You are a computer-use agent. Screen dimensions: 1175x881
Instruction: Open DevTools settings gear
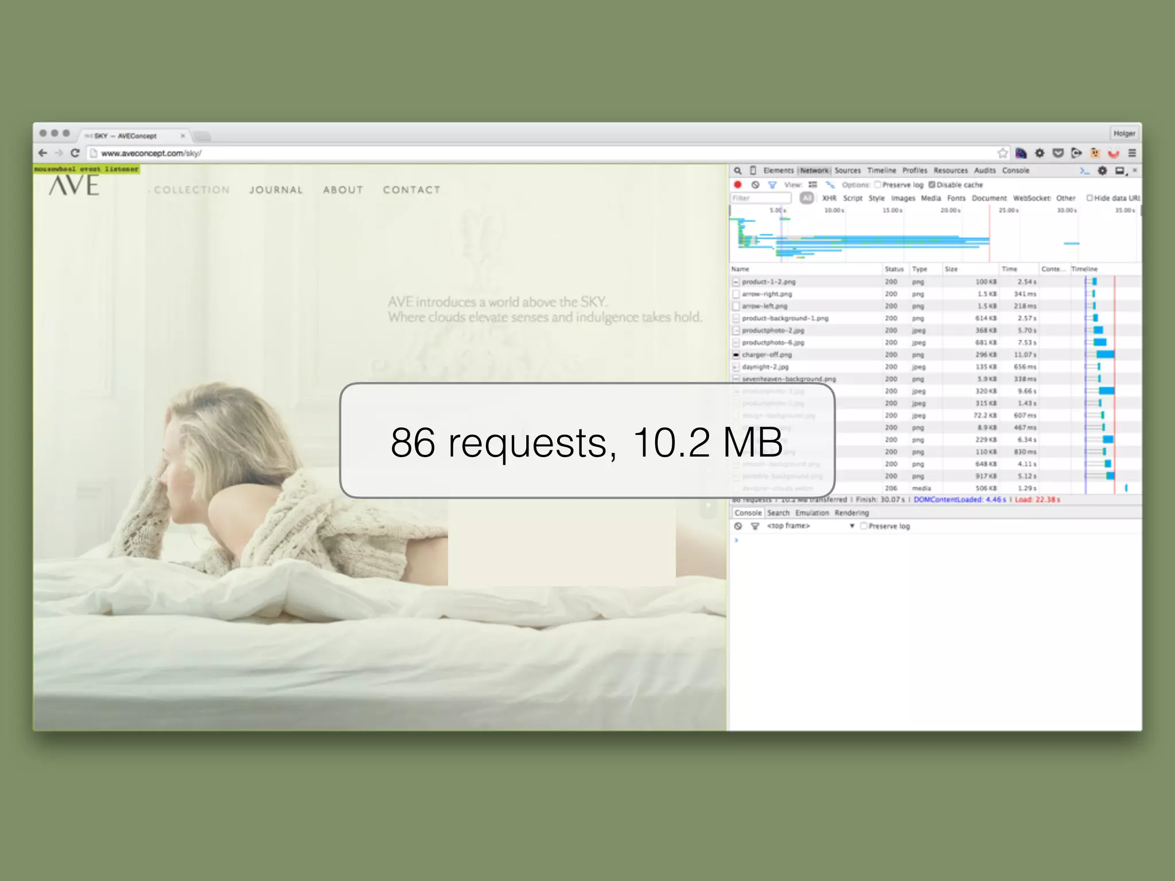(1102, 170)
